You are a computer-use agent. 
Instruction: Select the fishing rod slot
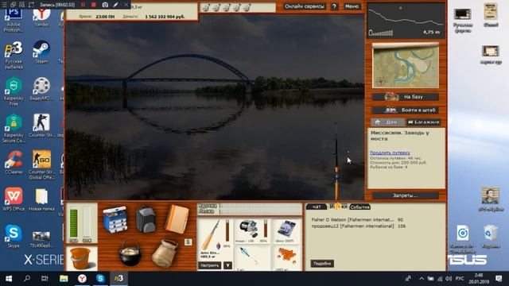pos(210,235)
